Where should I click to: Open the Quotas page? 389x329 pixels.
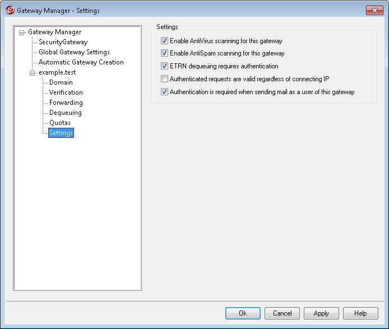coord(59,123)
